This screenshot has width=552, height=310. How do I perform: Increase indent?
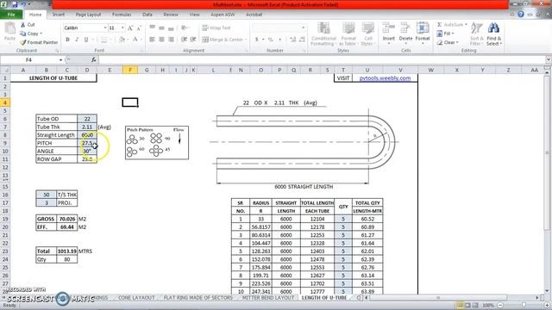click(193, 40)
